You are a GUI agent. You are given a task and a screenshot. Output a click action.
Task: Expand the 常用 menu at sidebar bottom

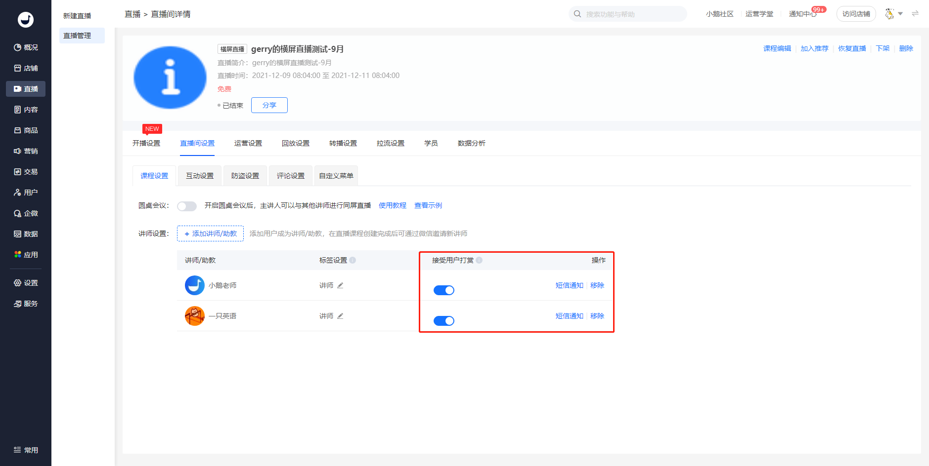click(x=26, y=450)
